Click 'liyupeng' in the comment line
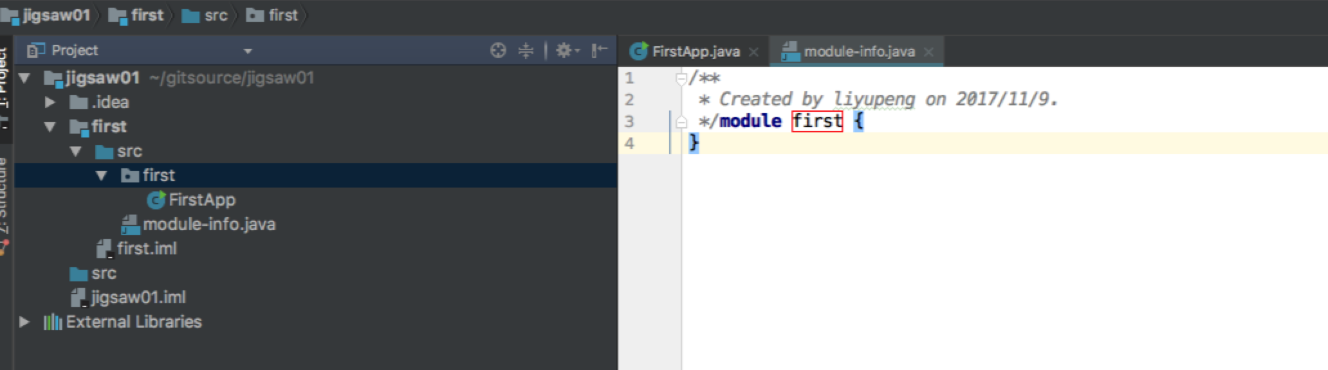The image size is (1328, 370). tap(874, 100)
